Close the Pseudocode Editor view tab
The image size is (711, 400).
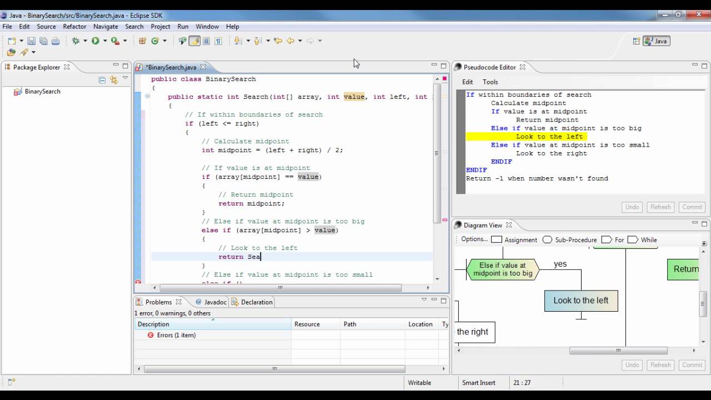523,67
